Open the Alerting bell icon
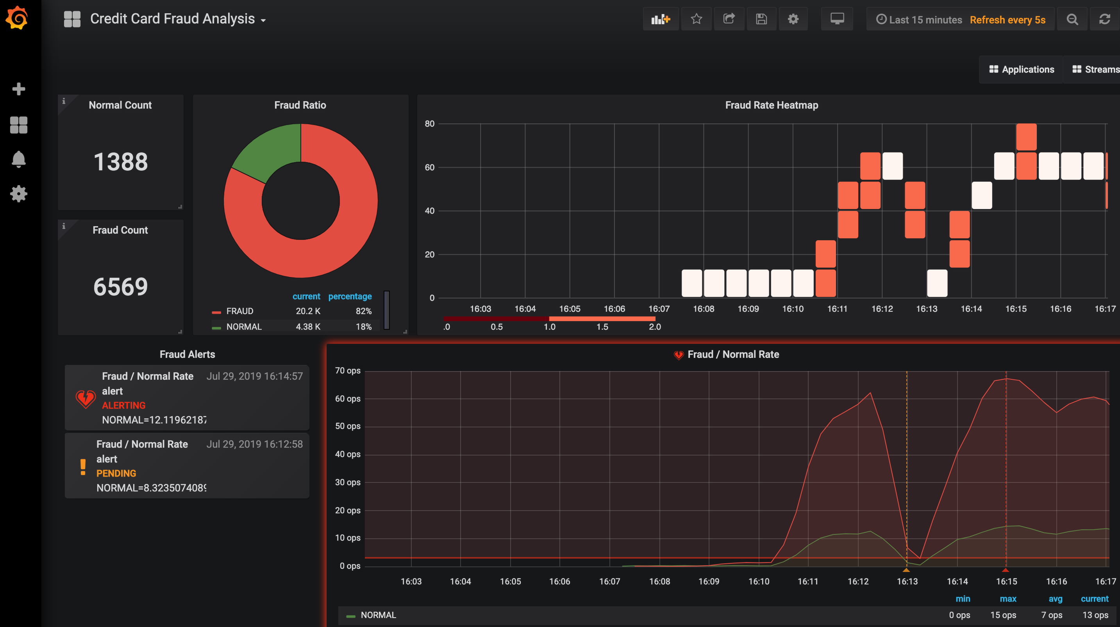Image resolution: width=1120 pixels, height=627 pixels. pos(18,159)
